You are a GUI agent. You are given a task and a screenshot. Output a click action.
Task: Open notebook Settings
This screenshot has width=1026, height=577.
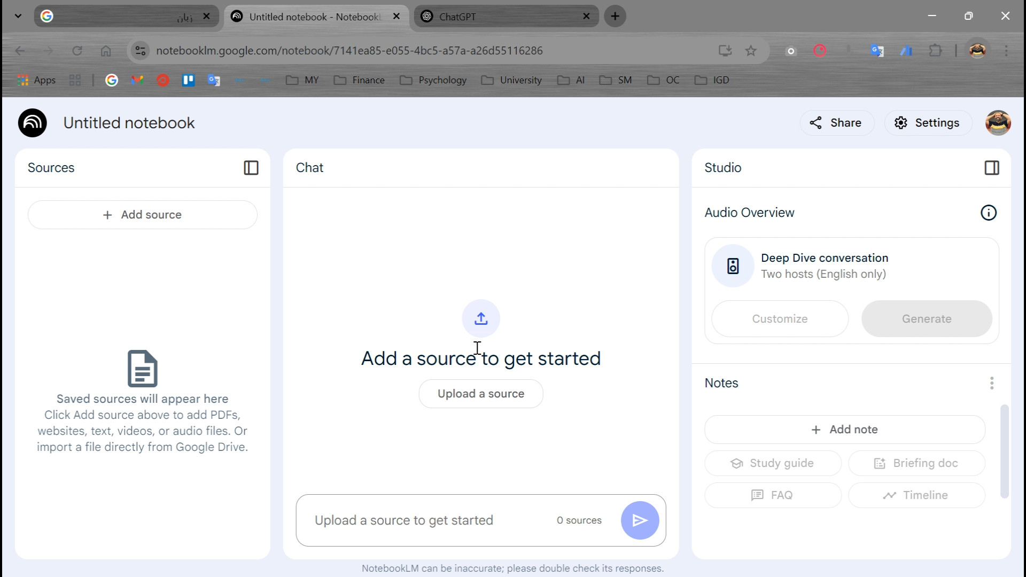[928, 123]
